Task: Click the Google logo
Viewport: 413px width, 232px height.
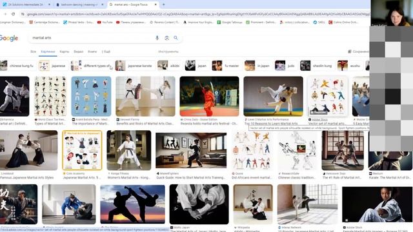Action: pyautogui.click(x=9, y=38)
